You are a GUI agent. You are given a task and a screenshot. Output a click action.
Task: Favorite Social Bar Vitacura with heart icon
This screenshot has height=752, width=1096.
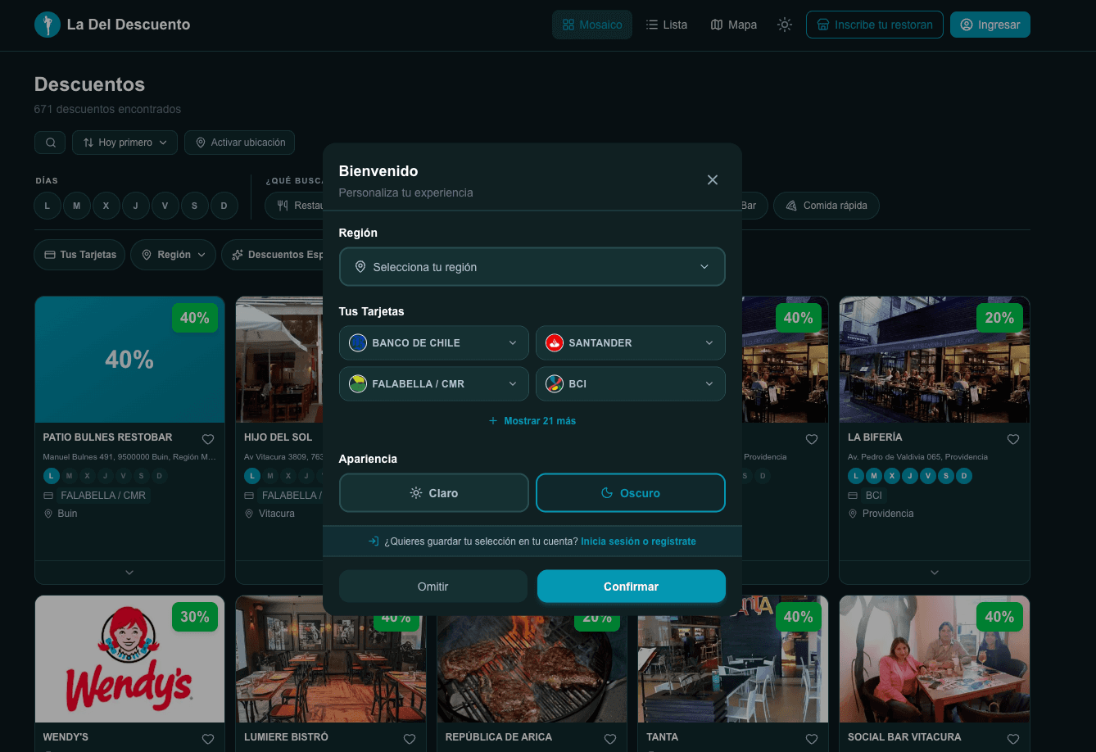point(1013,739)
